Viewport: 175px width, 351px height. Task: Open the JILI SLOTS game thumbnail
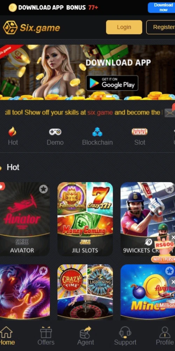(85, 219)
